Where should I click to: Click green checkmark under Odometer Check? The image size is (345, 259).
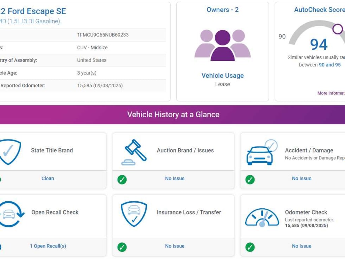tap(250, 247)
